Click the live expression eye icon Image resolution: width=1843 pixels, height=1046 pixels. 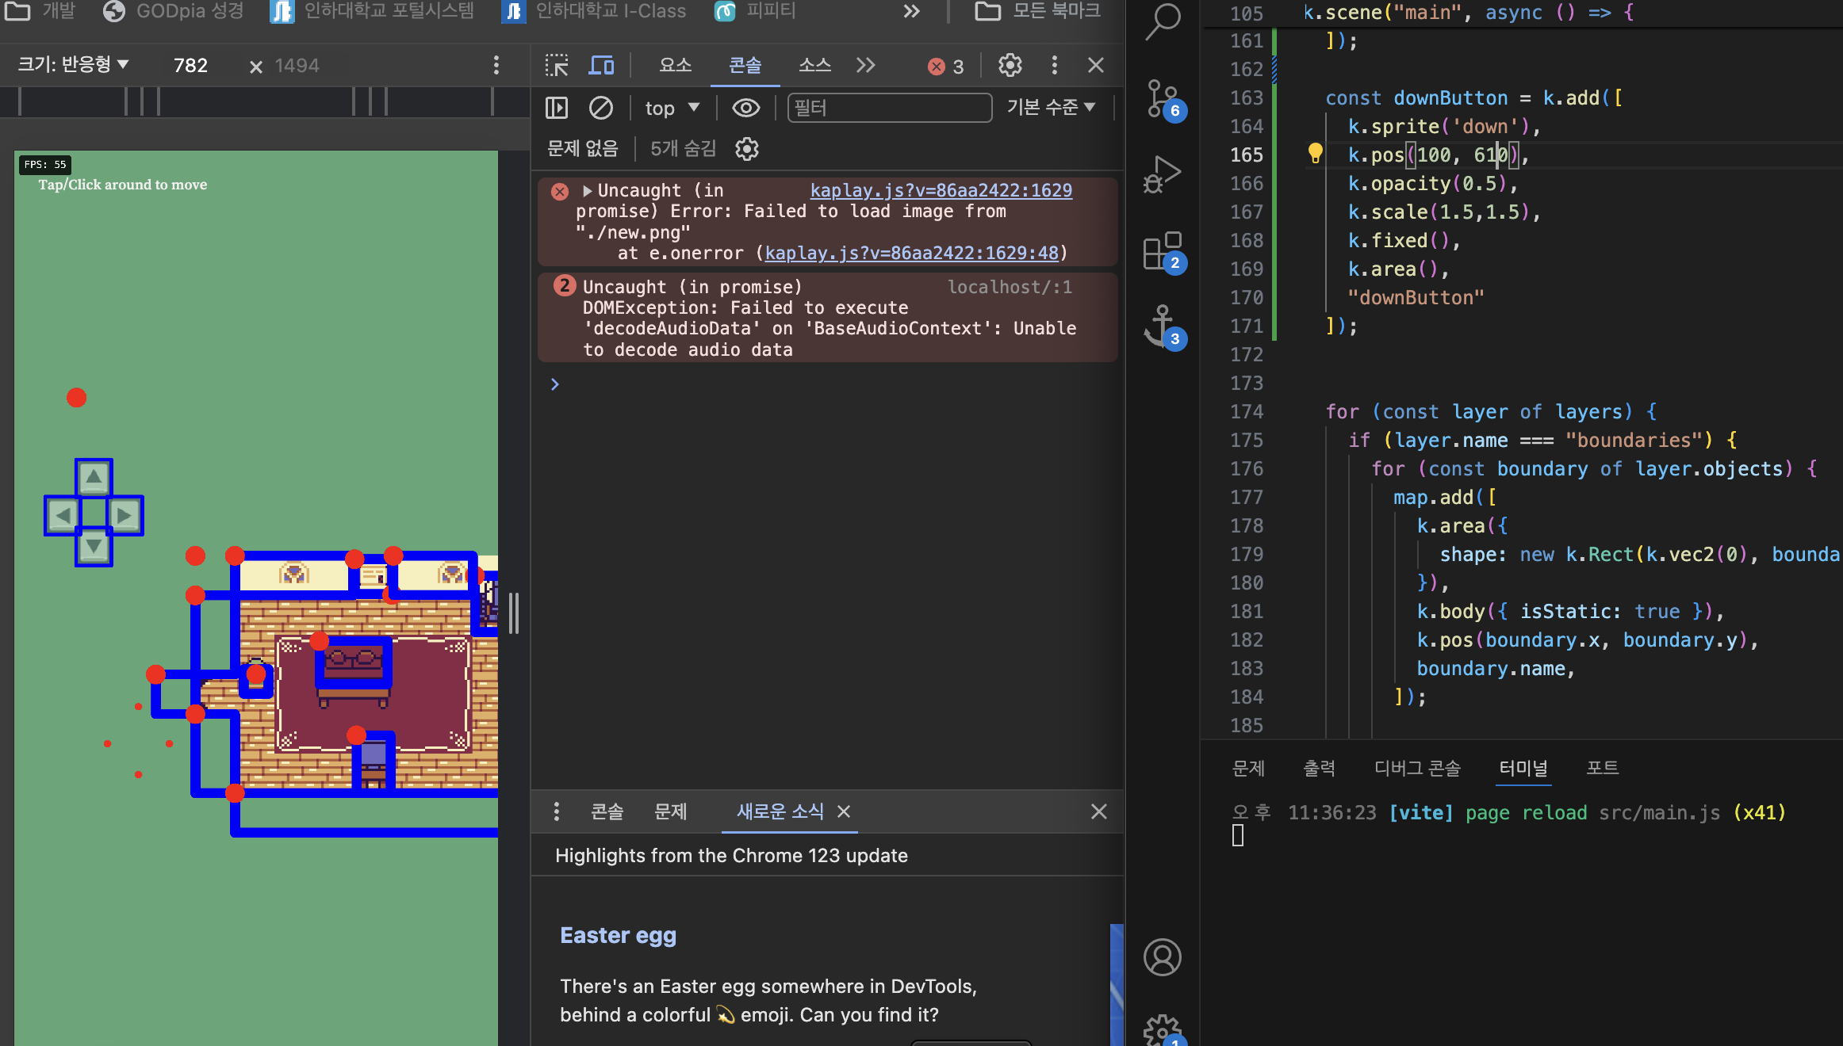[745, 108]
